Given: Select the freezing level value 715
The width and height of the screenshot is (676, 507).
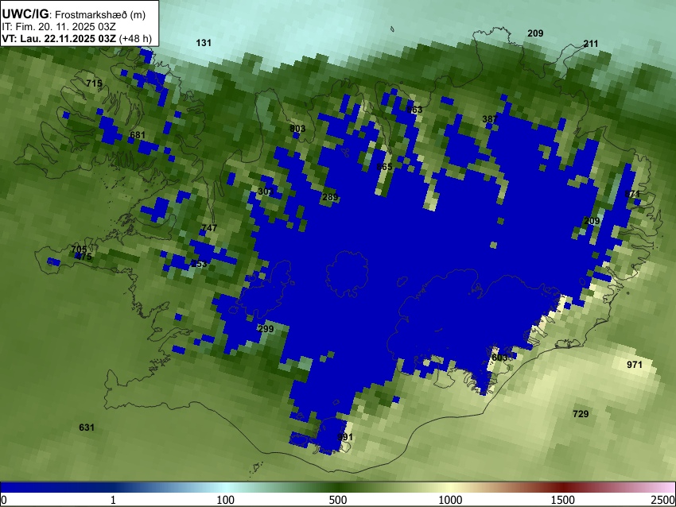Looking at the screenshot, I should pyautogui.click(x=94, y=83).
